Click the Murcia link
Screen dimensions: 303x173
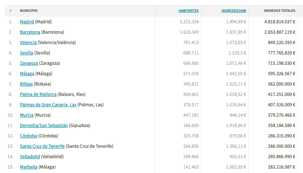(x=27, y=115)
